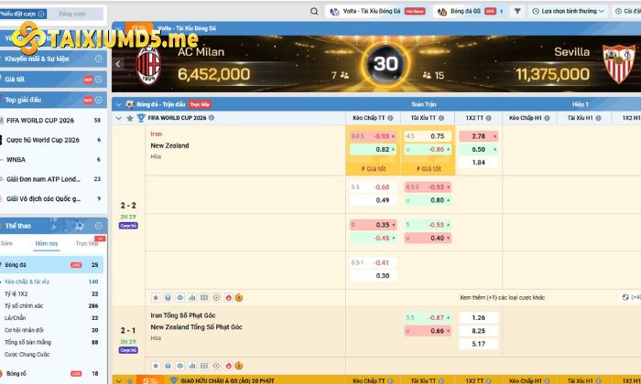Viewport: 641px width, 384px height.
Task: Toggle eye icon in Iran match row
Action: [179, 297]
